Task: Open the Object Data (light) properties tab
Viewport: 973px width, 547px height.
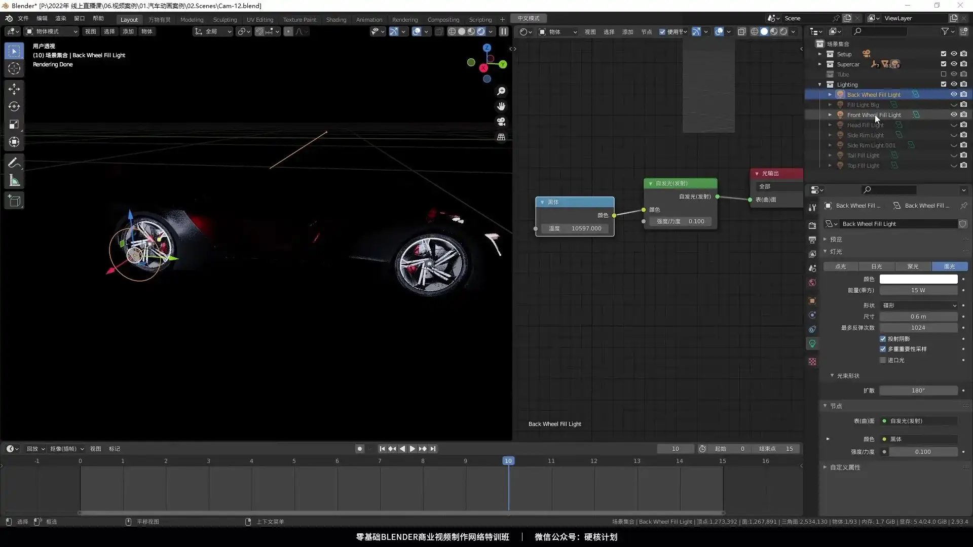Action: tap(812, 343)
